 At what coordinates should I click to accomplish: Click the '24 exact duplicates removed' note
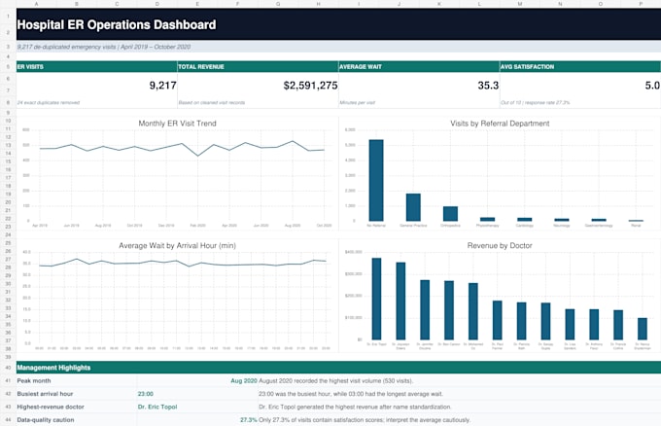point(49,102)
